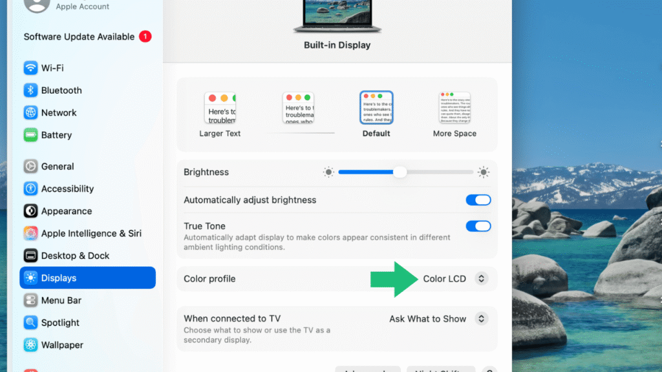The image size is (662, 372).
Task: Click the dim sun icon beside Brightness
Action: [328, 172]
